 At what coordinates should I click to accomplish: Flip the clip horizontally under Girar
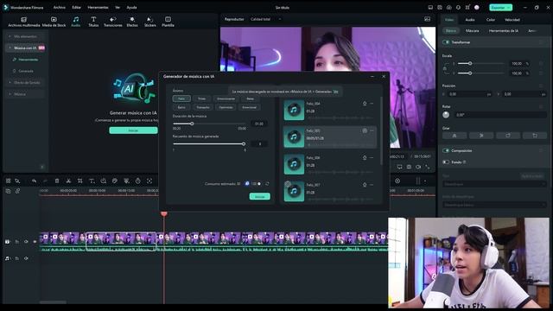454,136
